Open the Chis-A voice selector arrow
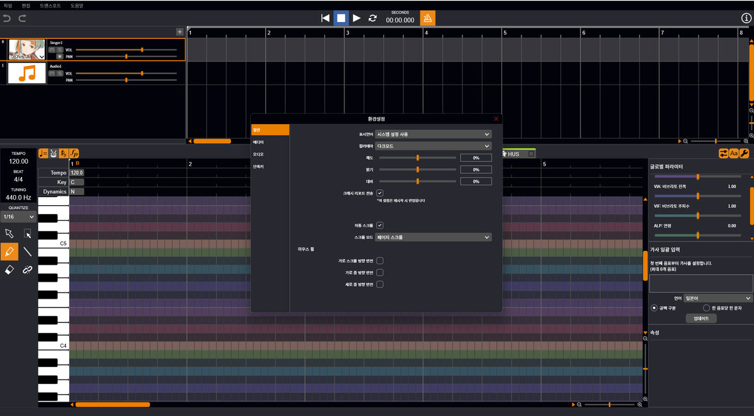The image size is (754, 416). point(41,56)
